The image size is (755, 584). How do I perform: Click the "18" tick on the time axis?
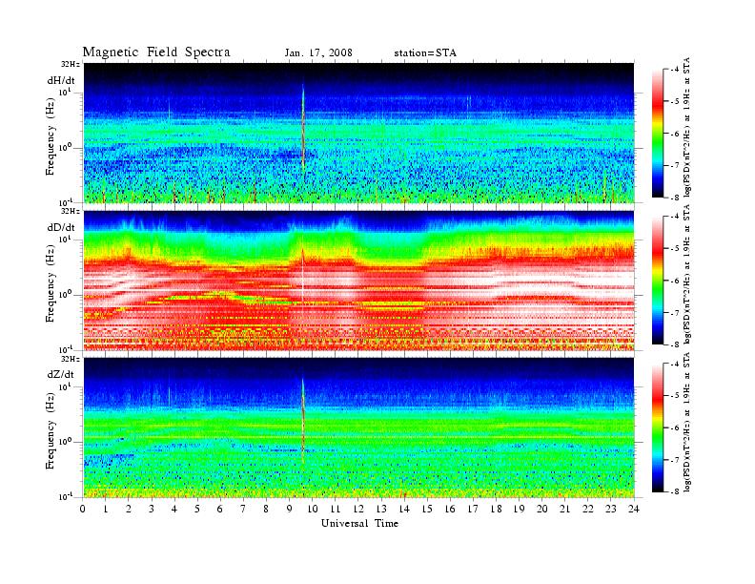click(x=497, y=509)
